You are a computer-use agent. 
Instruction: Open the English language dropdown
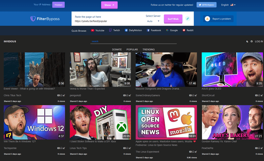point(228,5)
